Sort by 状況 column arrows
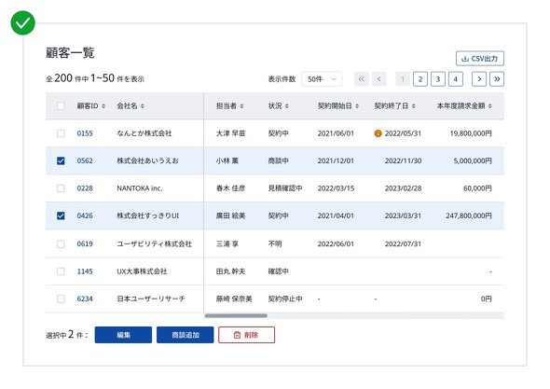 tap(287, 106)
